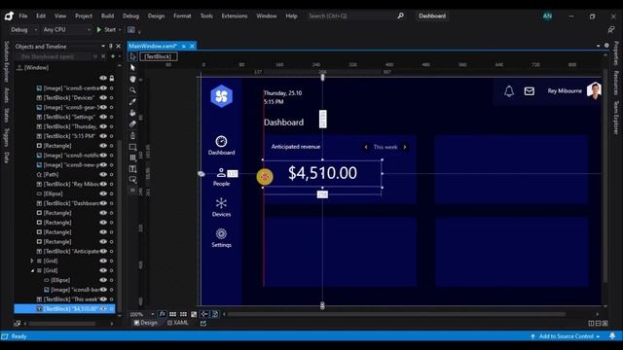Screen dimensions: 623x350
Task: Click previous week arrow in canvas
Action: click(366, 147)
